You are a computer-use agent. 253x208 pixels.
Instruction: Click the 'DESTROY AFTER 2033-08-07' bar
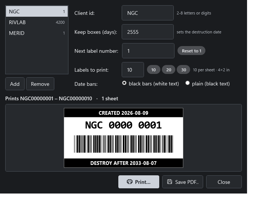[124, 163]
